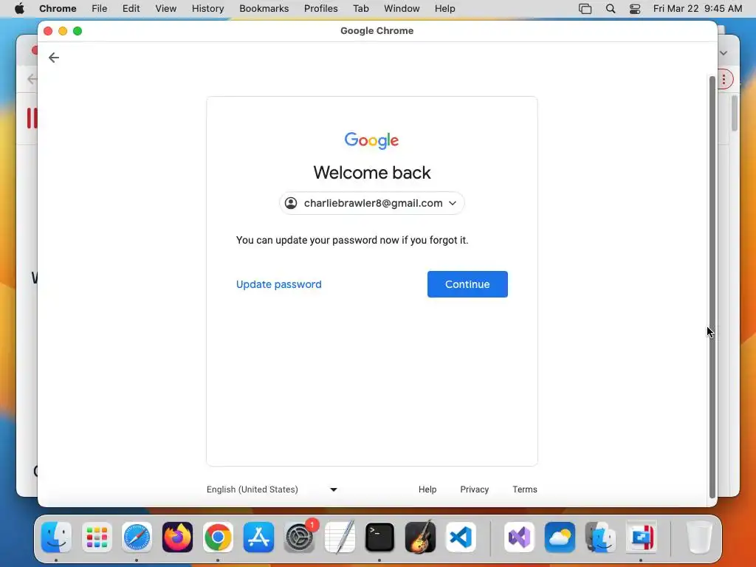This screenshot has width=756, height=567.
Task: Open the View menu
Action: tap(166, 9)
